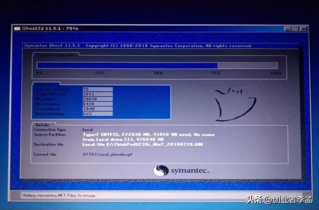Click the Destination file label

tap(48, 144)
